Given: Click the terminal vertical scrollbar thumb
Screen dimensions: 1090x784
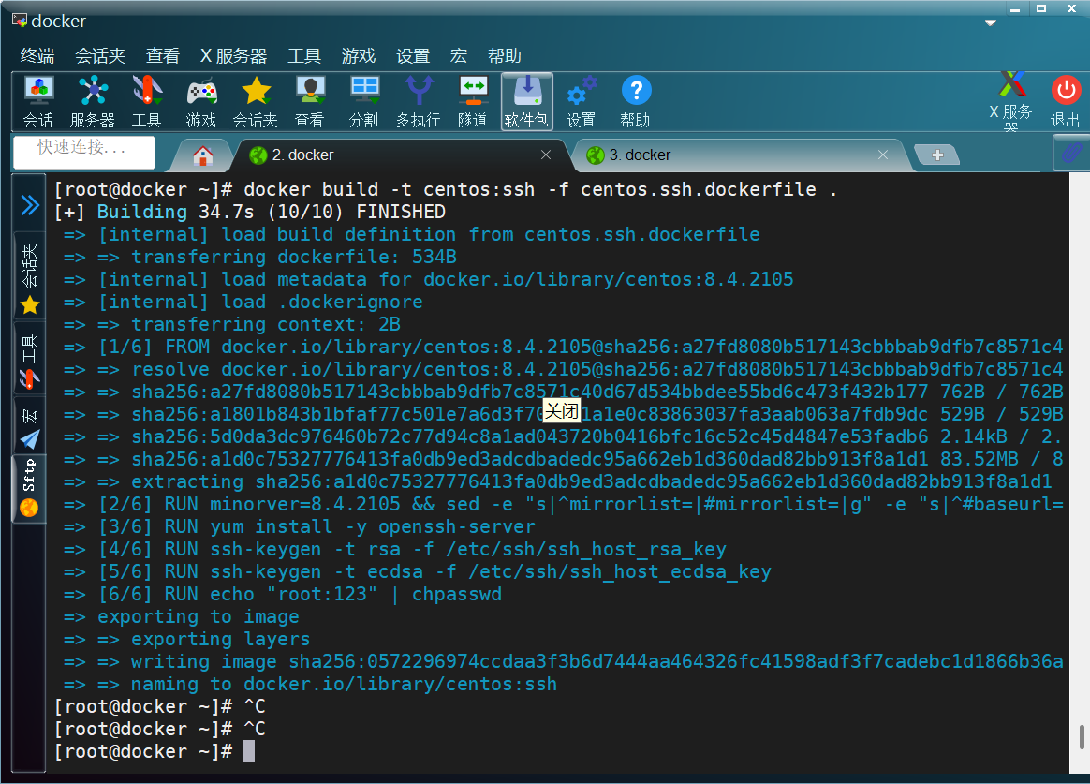Looking at the screenshot, I should click(1081, 737).
